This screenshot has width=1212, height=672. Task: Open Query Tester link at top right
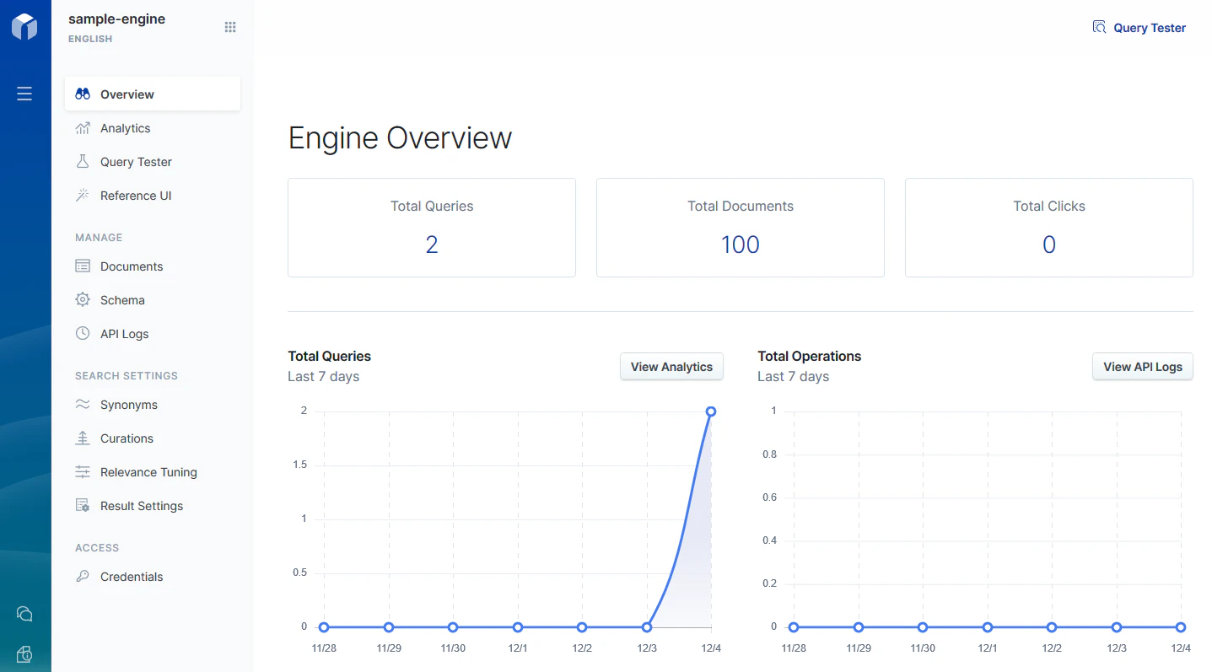pos(1139,28)
